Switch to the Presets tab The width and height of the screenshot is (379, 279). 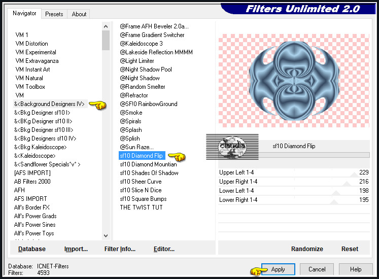coord(54,14)
